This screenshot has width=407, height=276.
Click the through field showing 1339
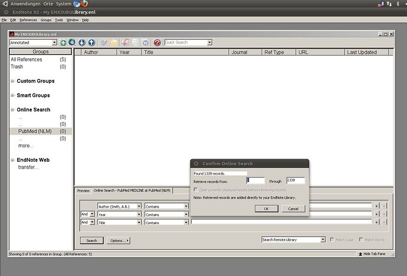click(x=296, y=180)
